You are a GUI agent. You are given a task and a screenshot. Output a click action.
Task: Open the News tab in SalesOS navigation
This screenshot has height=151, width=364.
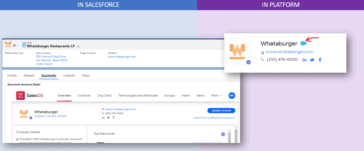pos(200,96)
